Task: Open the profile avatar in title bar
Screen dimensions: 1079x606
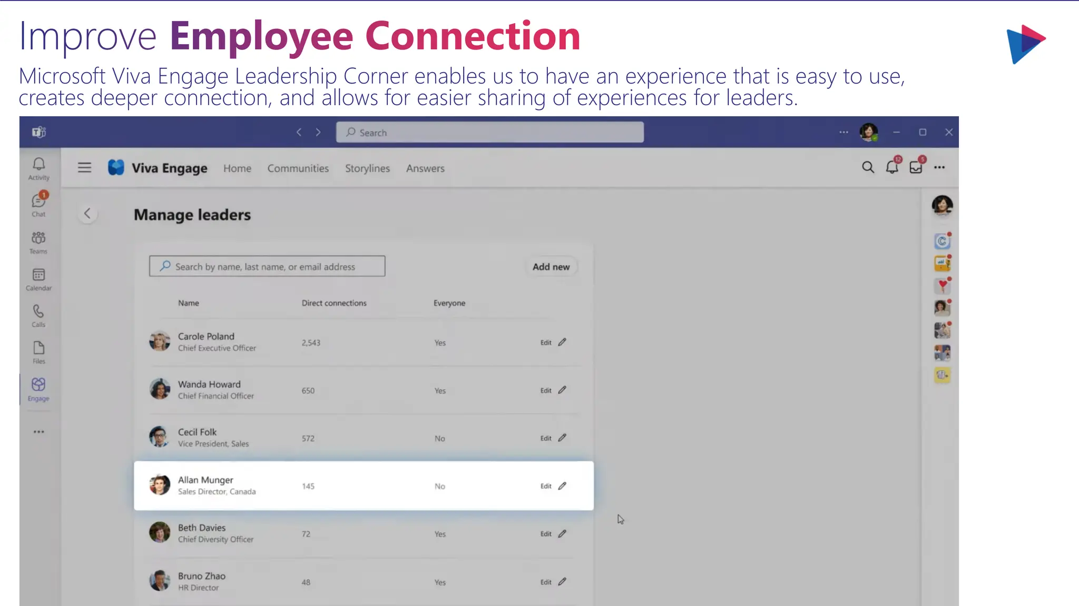Action: [x=869, y=132]
